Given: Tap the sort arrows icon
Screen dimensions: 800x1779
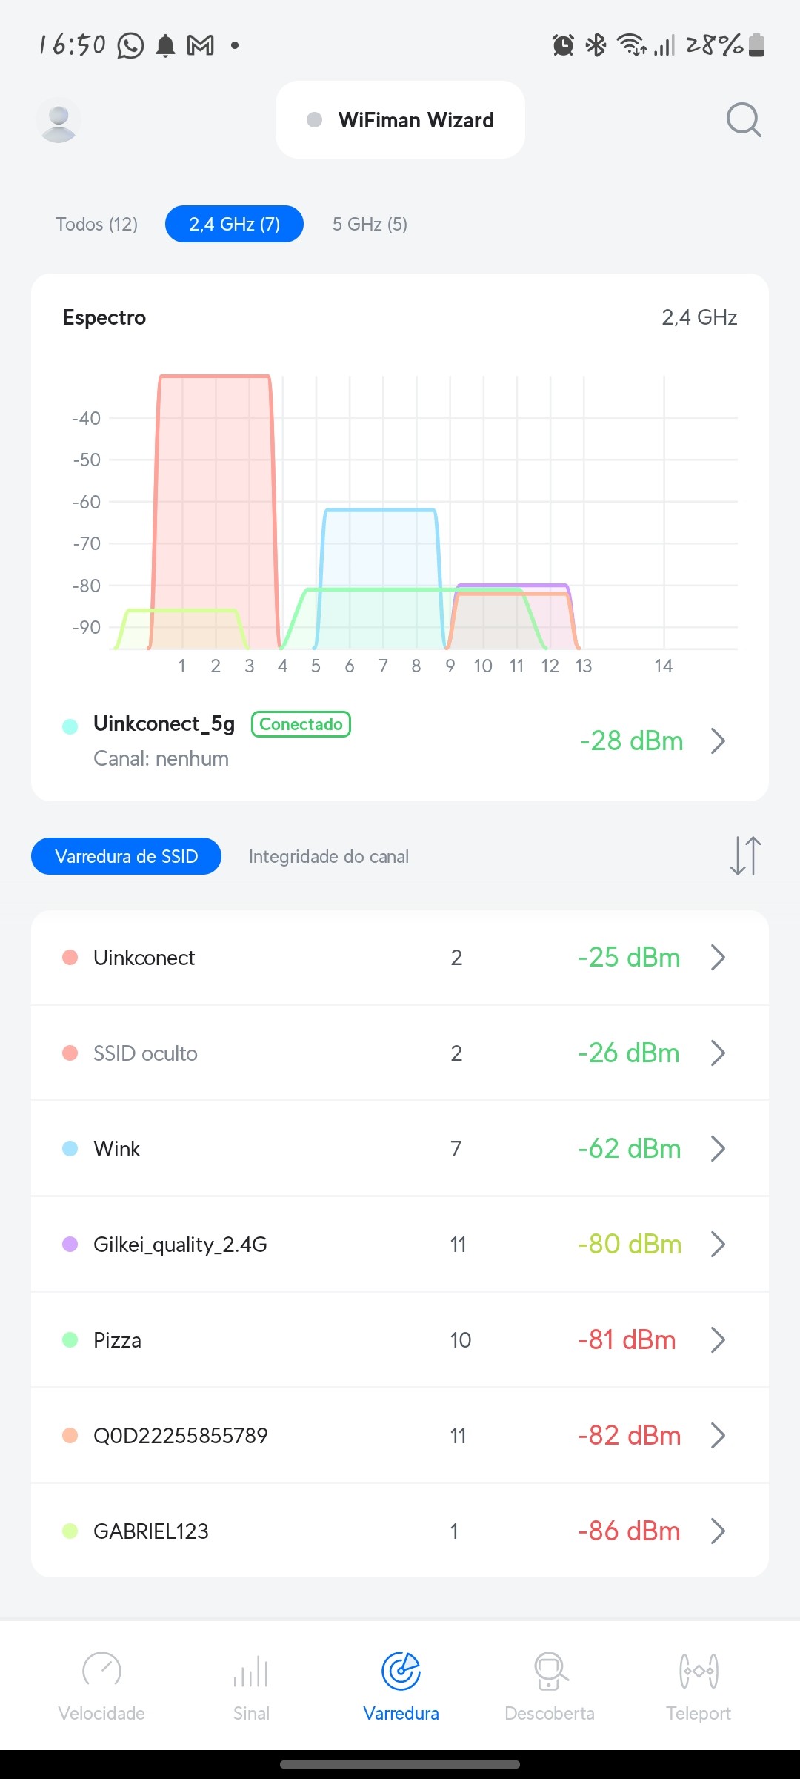Looking at the screenshot, I should click(745, 855).
